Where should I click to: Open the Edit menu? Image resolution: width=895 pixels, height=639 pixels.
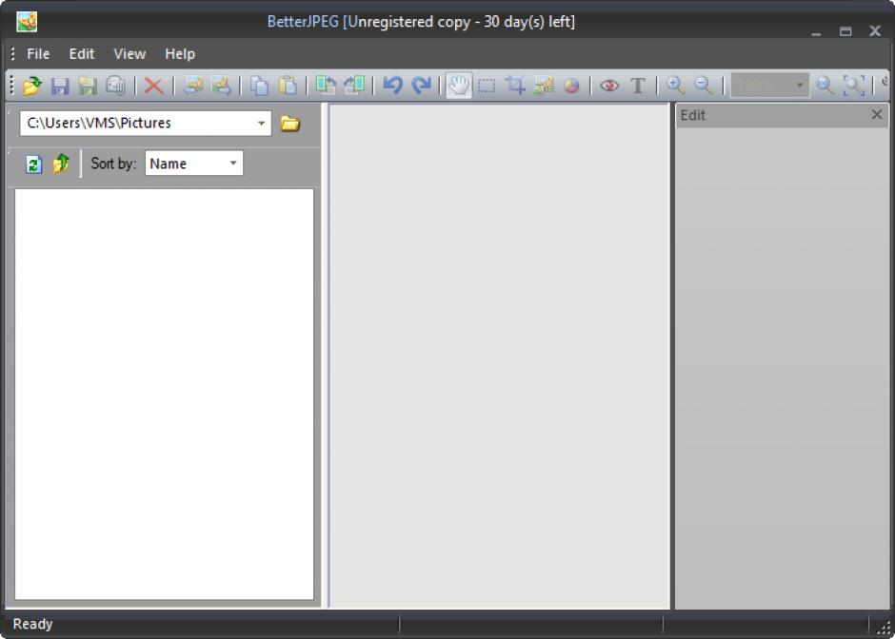tap(82, 54)
